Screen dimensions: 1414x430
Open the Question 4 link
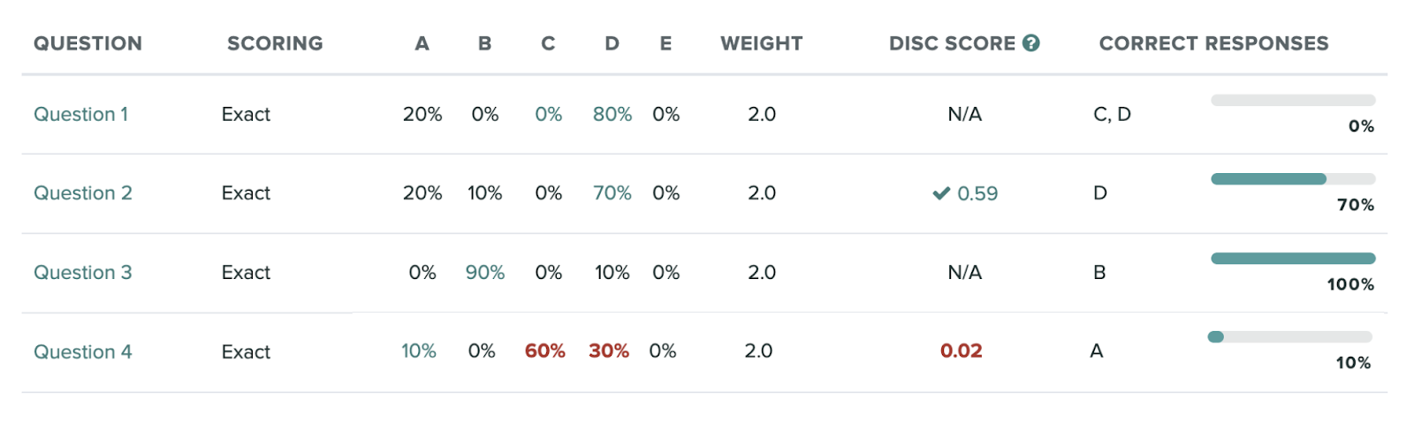click(x=83, y=351)
